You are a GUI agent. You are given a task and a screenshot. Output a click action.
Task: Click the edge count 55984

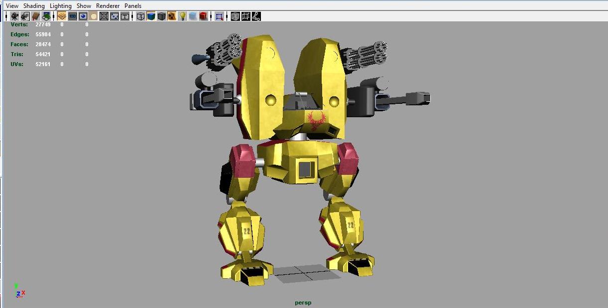(43, 34)
